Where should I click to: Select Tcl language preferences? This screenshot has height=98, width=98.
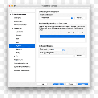[x=17, y=56]
